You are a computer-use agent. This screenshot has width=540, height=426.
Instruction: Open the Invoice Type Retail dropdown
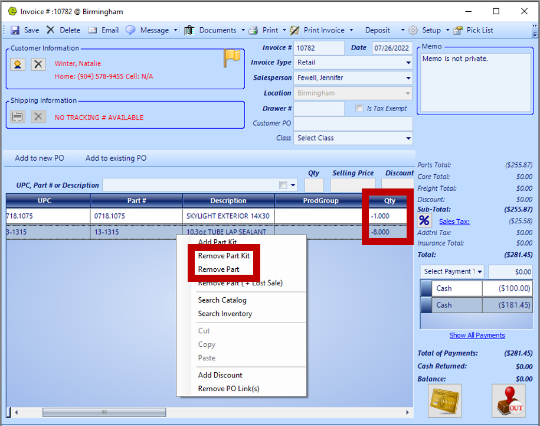tap(408, 63)
